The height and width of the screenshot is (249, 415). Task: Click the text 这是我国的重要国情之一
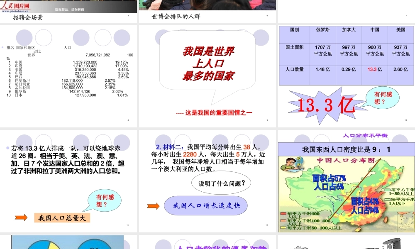click(x=219, y=113)
